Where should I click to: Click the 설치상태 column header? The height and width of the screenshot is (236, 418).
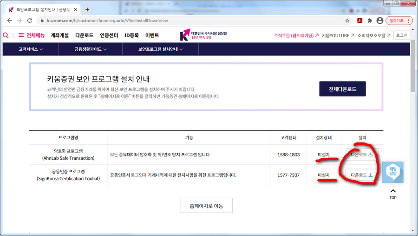click(x=324, y=138)
